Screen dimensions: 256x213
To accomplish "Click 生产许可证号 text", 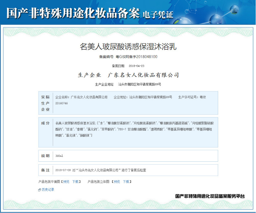I will [x=192, y=97].
